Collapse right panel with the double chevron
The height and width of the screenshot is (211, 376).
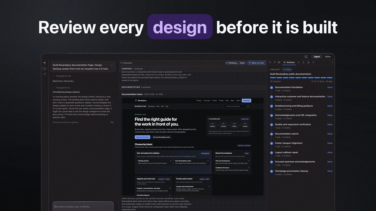[x=332, y=62]
